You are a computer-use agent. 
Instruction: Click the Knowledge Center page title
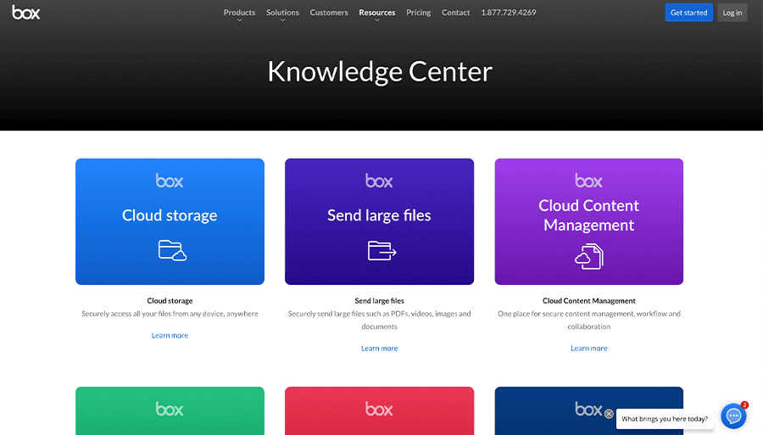pos(380,71)
